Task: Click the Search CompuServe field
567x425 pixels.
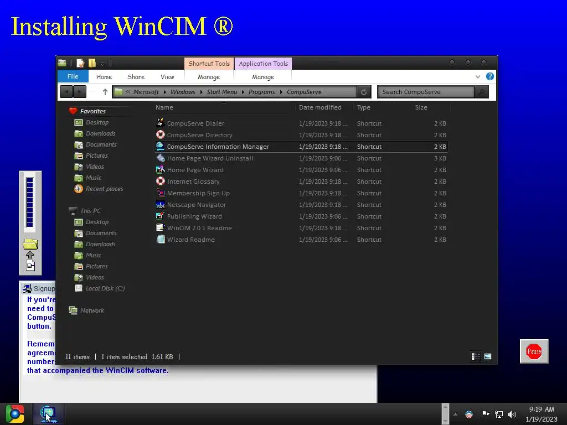Action: coord(426,92)
